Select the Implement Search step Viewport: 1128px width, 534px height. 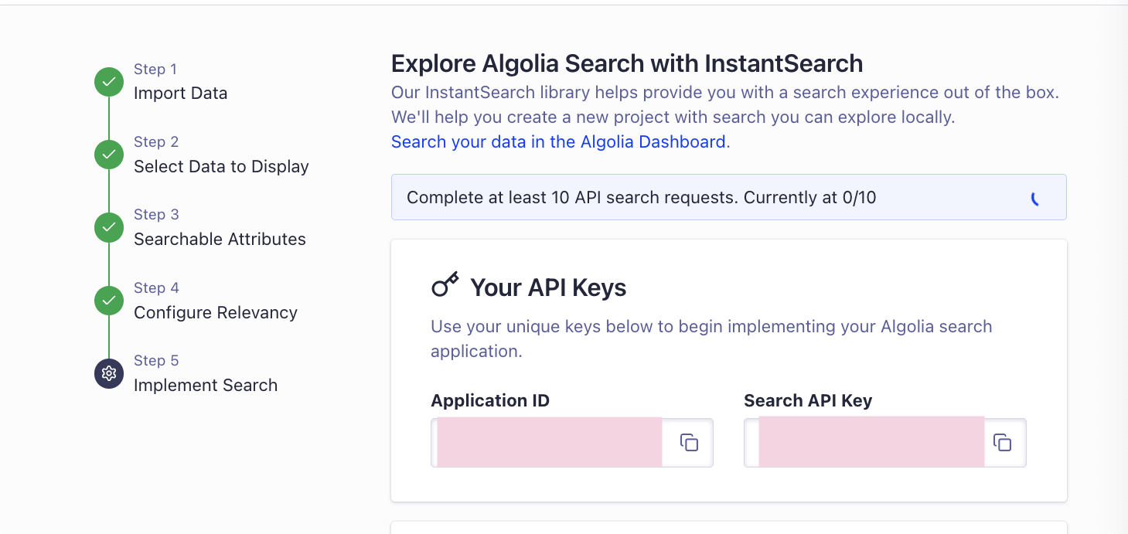tap(206, 385)
